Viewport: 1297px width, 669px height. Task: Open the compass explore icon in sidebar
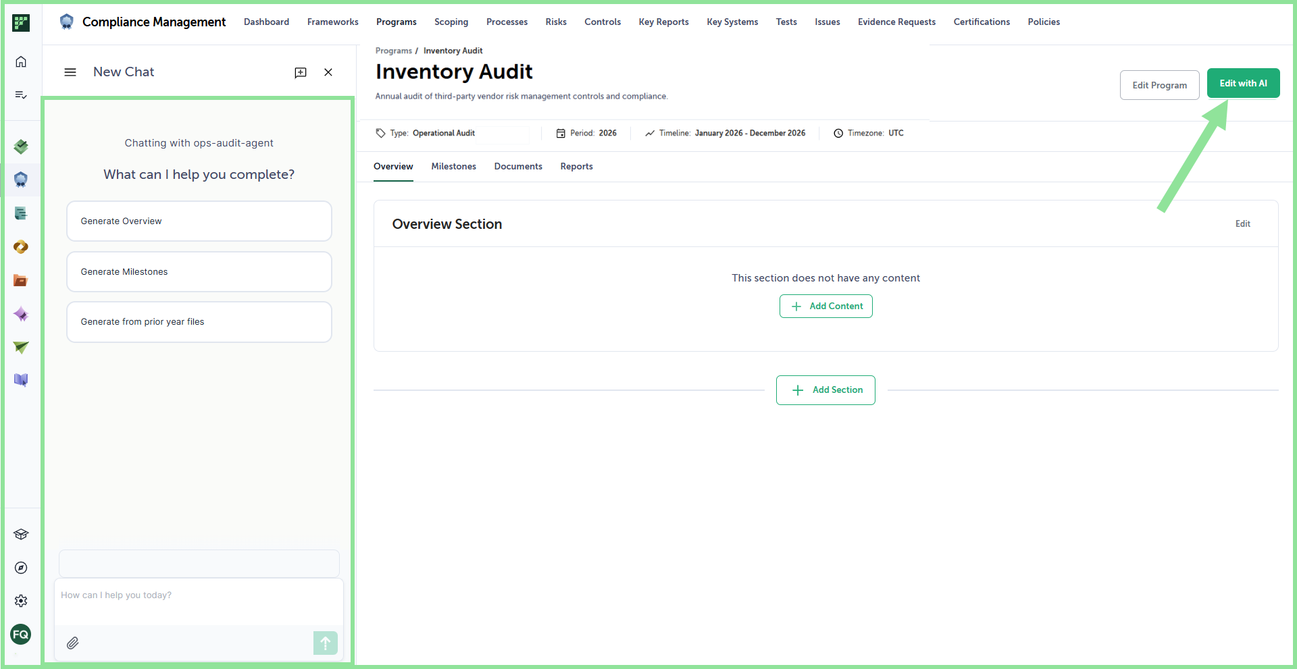point(21,568)
